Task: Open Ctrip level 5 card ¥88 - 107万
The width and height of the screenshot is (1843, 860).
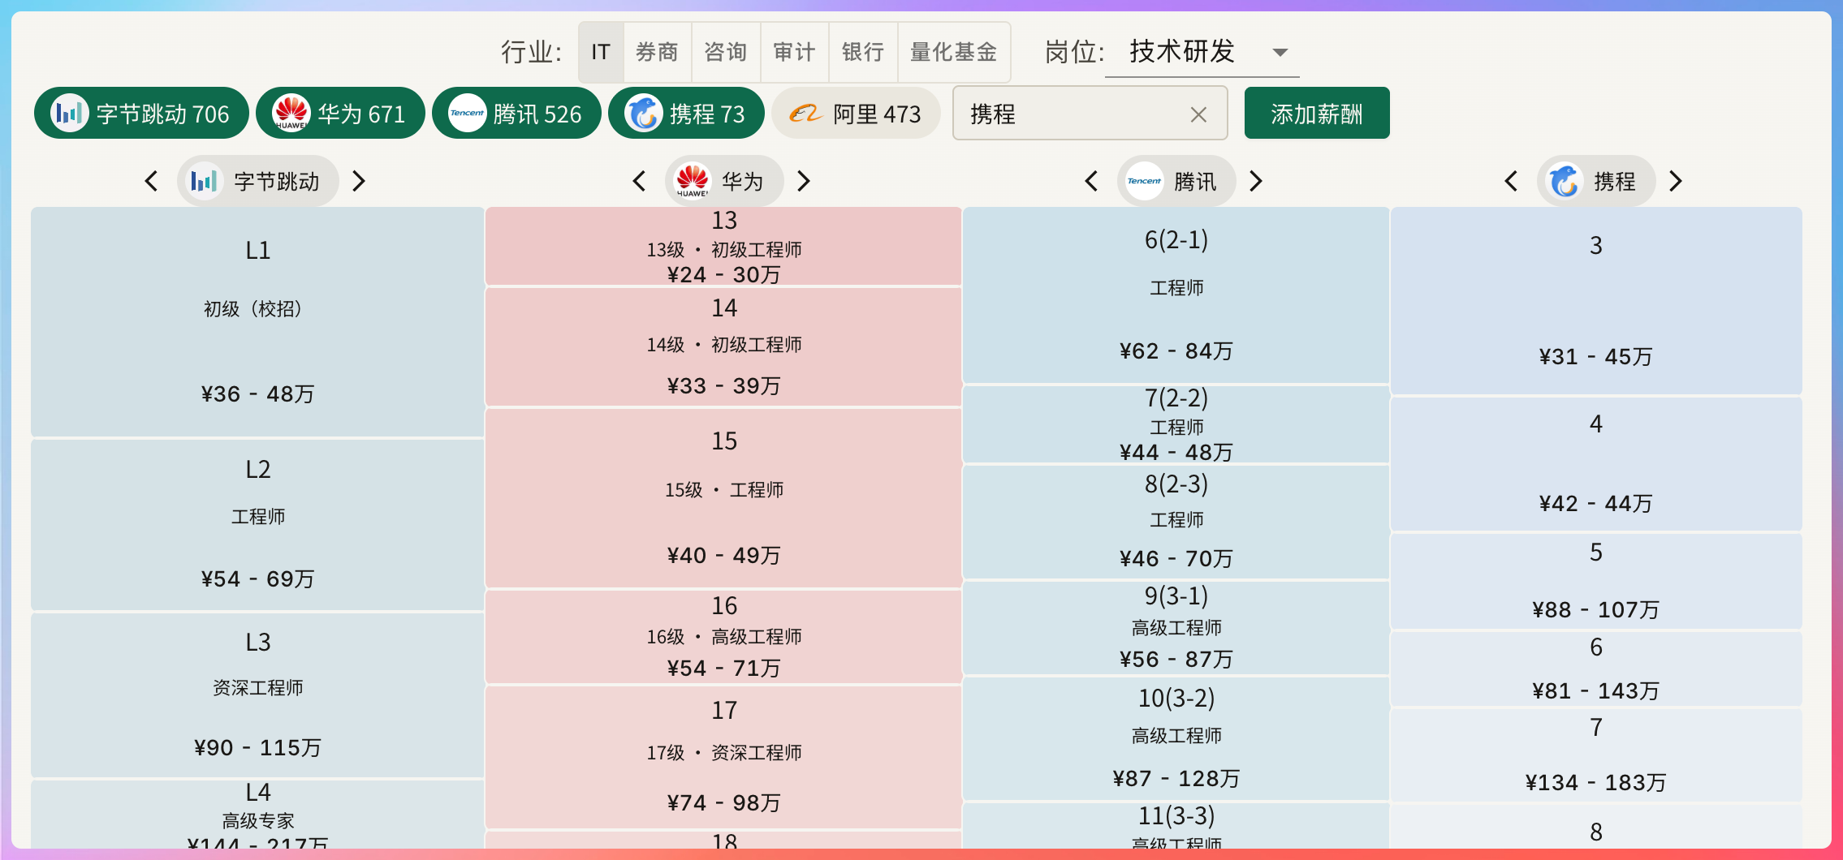Action: click(1596, 581)
